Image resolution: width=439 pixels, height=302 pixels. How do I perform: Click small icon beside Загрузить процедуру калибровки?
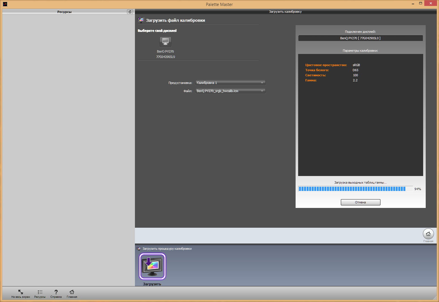coord(139,249)
